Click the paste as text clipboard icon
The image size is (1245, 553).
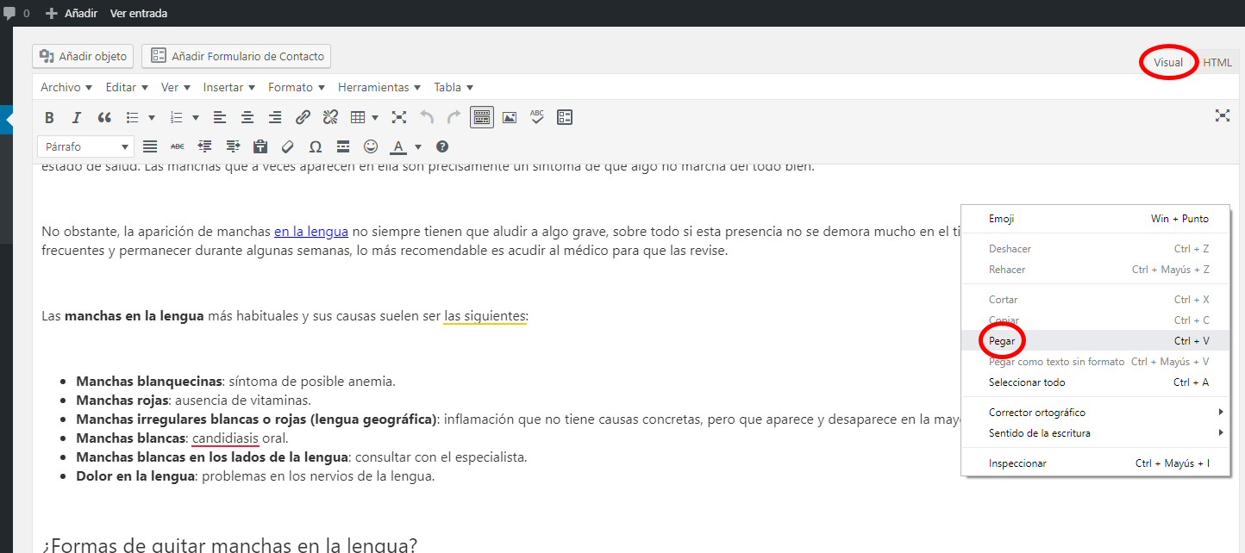click(x=260, y=147)
